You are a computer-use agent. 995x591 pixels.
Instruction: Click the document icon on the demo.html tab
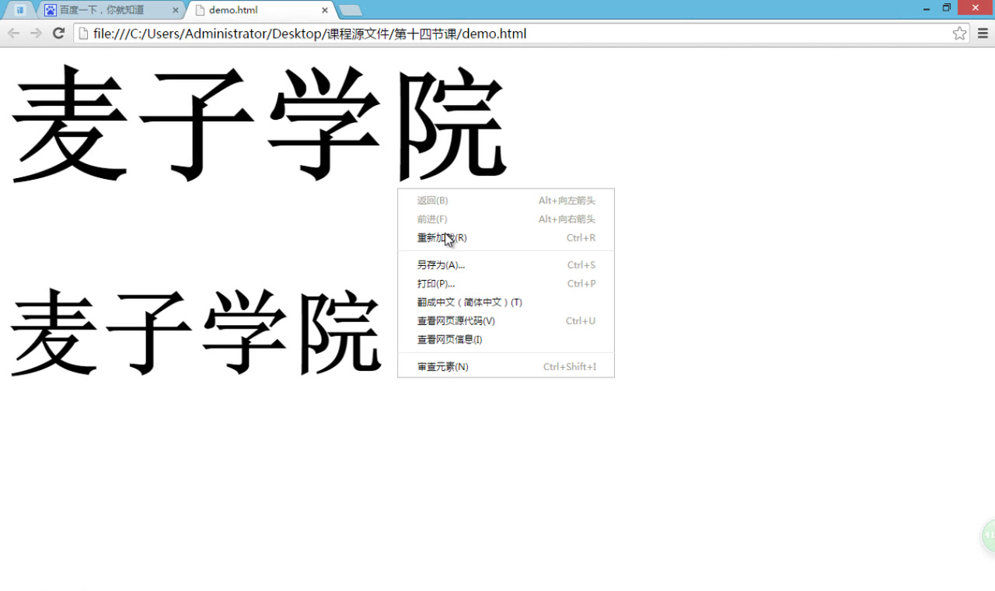202,10
